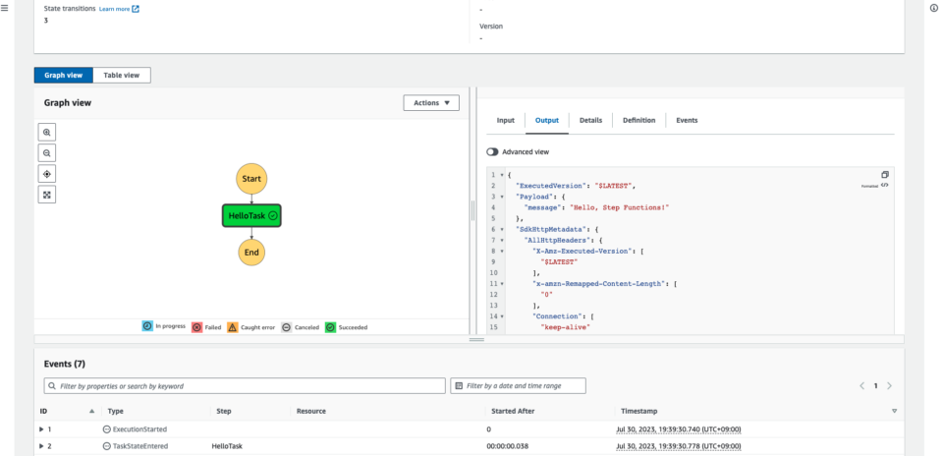The width and height of the screenshot is (943, 456).
Task: Center the workflow graph with the target icon
Action: (47, 173)
